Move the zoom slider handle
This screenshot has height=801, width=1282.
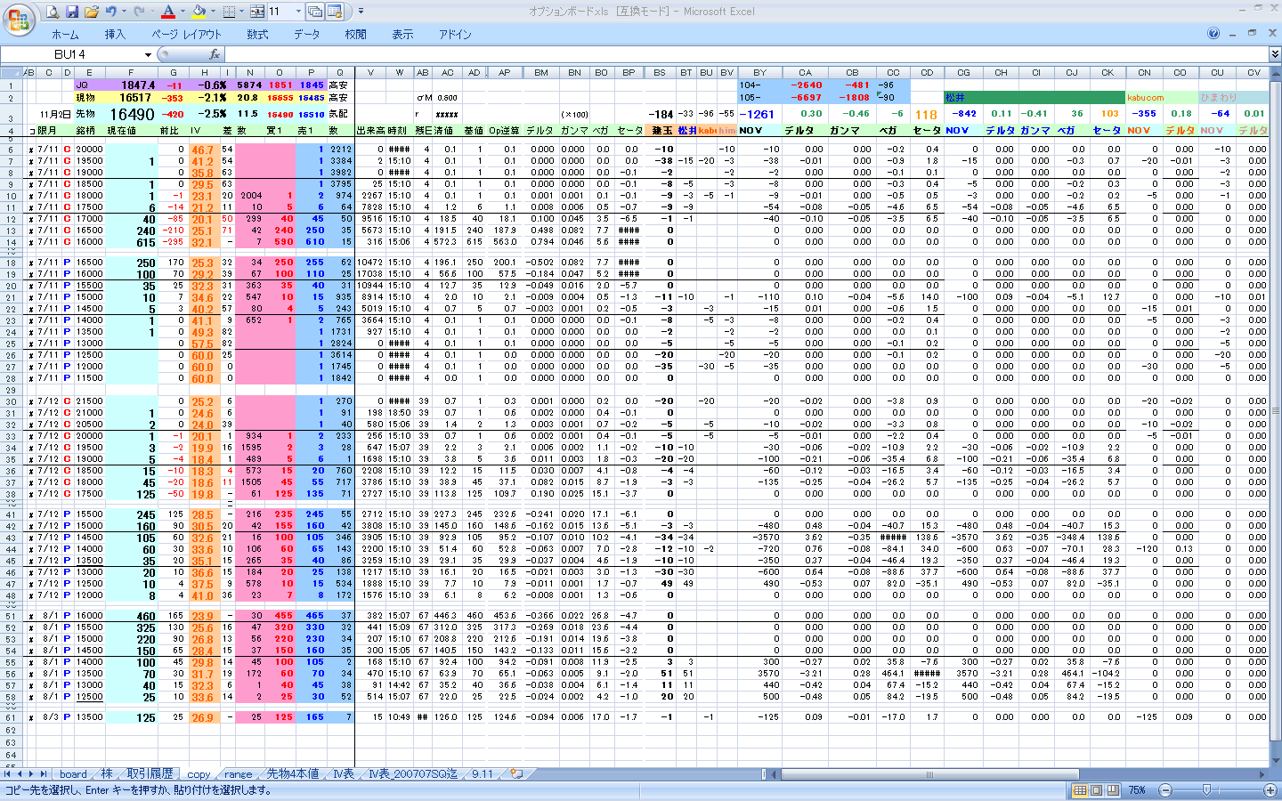tap(1206, 790)
